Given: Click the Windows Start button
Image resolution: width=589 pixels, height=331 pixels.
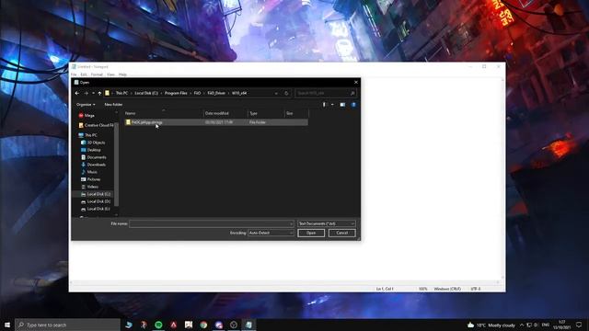Looking at the screenshot, I should coord(7,325).
